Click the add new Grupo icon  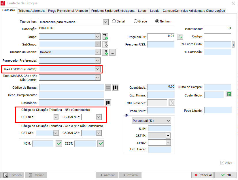pos(105,37)
